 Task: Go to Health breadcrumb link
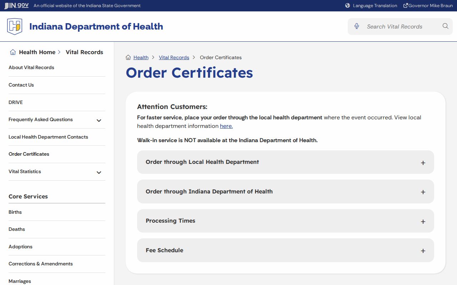141,57
